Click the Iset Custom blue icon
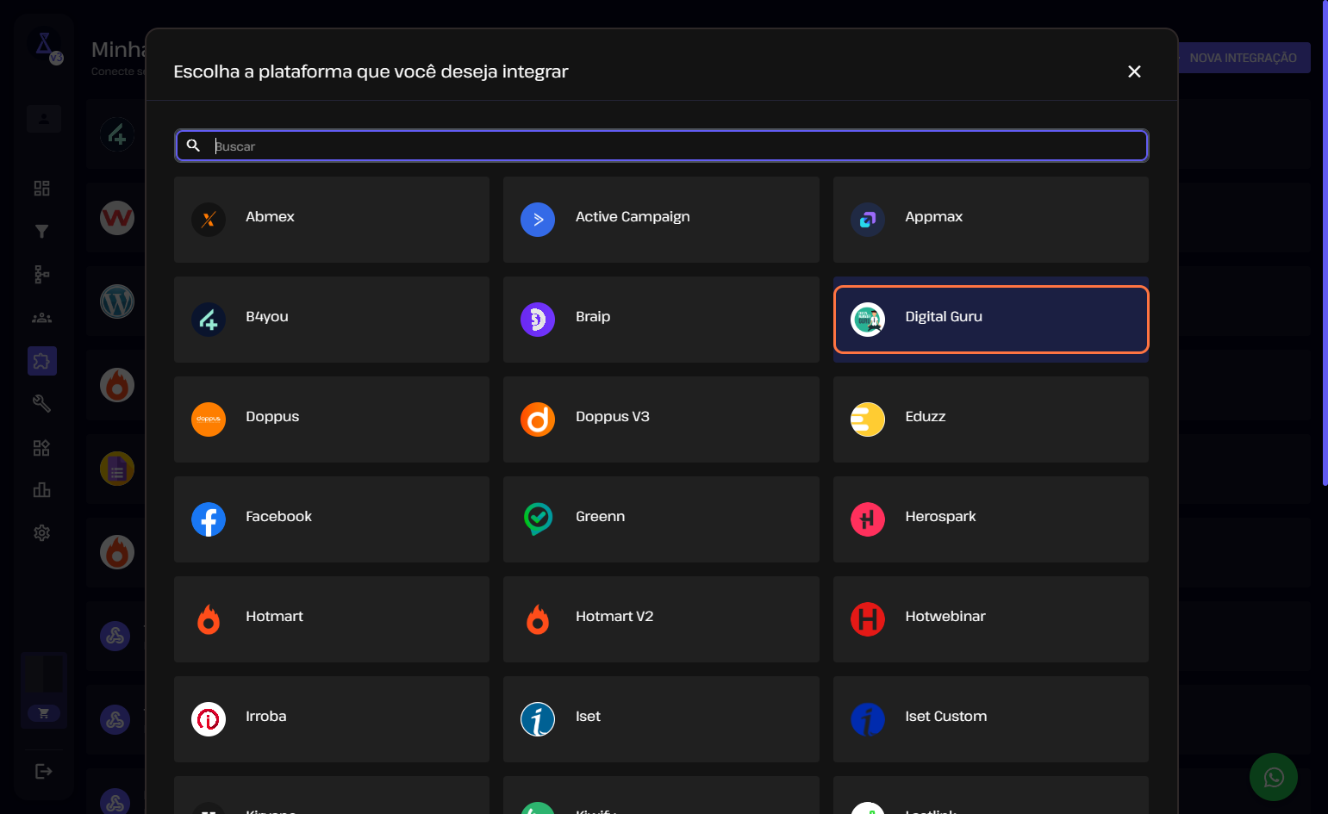The image size is (1328, 814). click(x=868, y=719)
